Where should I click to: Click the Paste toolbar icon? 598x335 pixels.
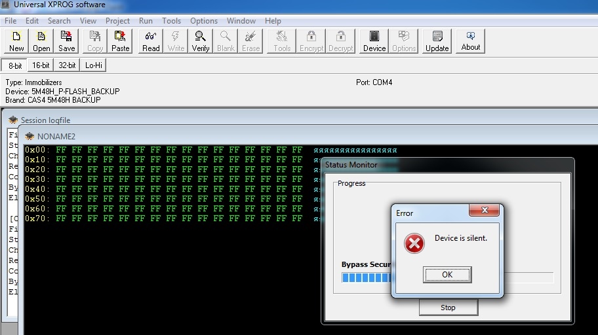120,41
